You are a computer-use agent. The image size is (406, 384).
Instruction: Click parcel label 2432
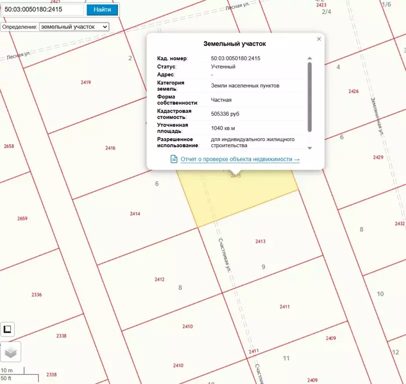(399, 223)
